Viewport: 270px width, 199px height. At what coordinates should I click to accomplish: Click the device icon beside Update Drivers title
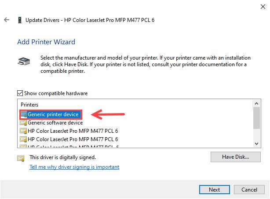tap(20, 20)
